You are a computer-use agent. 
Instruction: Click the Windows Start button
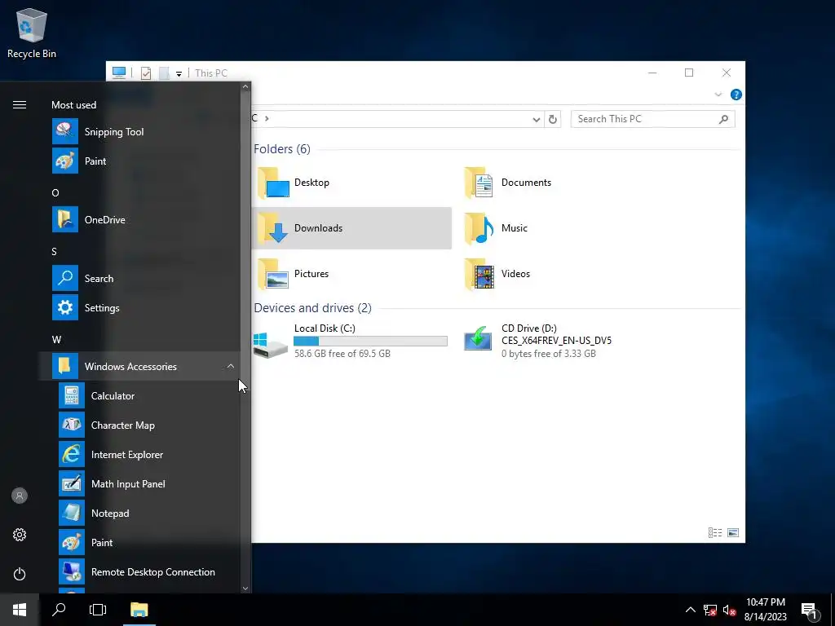point(20,610)
